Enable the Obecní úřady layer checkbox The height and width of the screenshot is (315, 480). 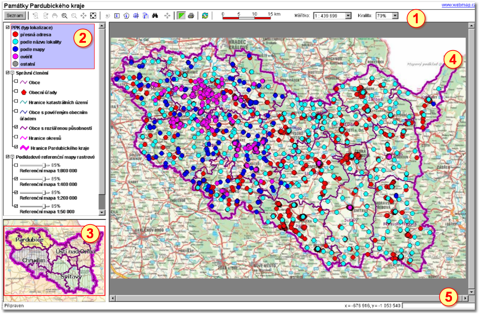pyautogui.click(x=16, y=91)
